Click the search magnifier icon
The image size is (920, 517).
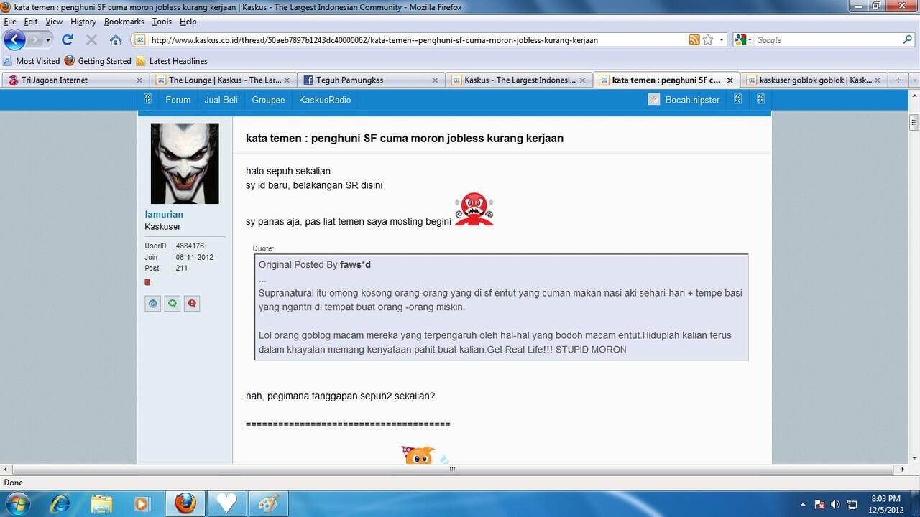click(x=908, y=40)
